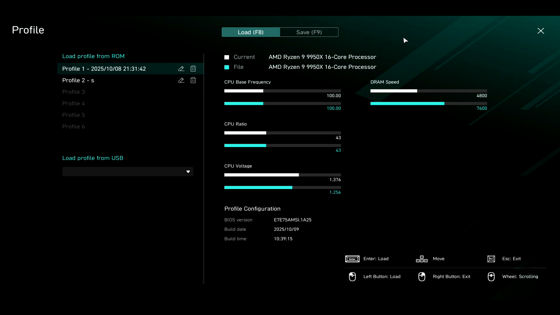The image size is (560, 315).
Task: Click the Enter key icon for Load
Action: [352, 259]
